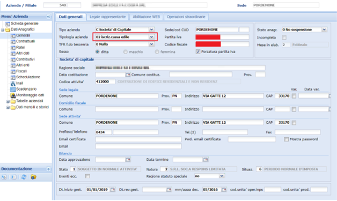The image size is (337, 201).
Task: Toggle Forzatura partita iva checkbox
Action: click(x=198, y=52)
